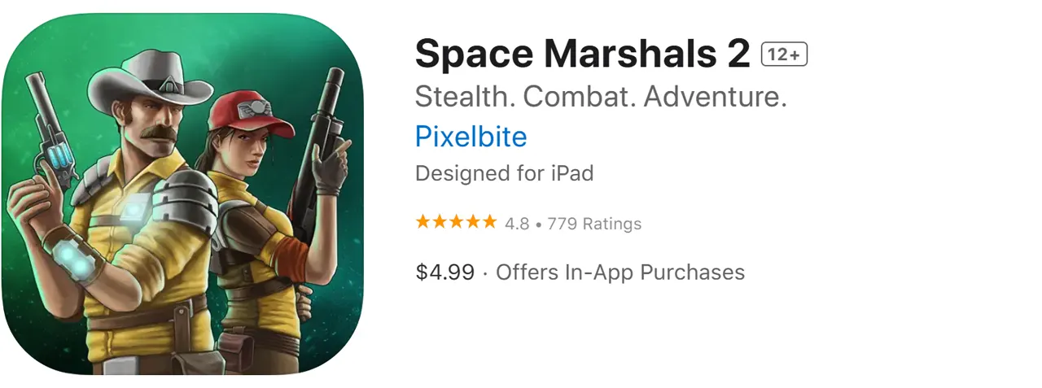The image size is (1042, 388).
Task: Click the first orange rating star
Action: [423, 222]
